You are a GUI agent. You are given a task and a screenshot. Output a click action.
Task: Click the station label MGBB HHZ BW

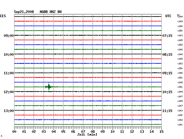click(x=51, y=12)
